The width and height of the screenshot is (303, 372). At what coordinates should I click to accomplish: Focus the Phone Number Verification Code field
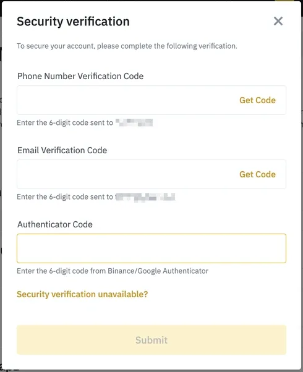(151, 100)
